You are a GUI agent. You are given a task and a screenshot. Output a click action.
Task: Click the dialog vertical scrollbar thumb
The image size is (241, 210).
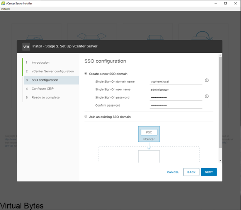pos(220,103)
